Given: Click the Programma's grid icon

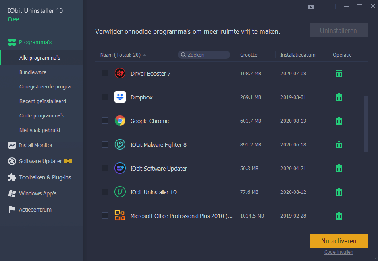Looking at the screenshot, I should [x=12, y=42].
